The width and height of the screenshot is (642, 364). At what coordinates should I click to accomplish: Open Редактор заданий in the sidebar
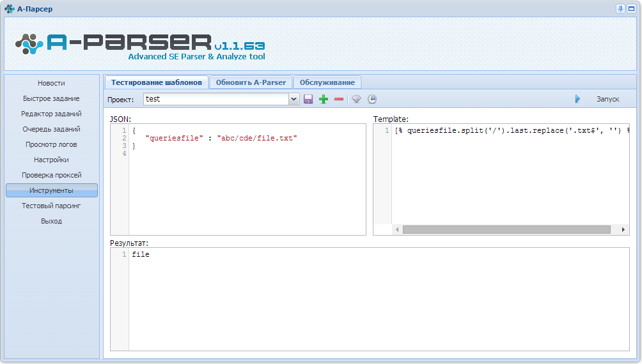tap(52, 114)
